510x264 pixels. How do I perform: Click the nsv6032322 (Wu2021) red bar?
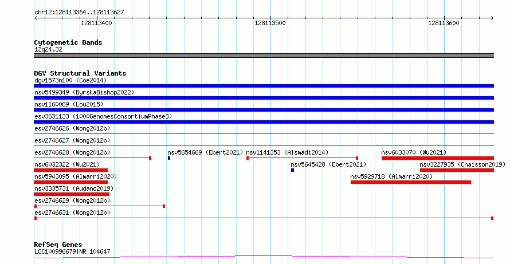(x=71, y=170)
